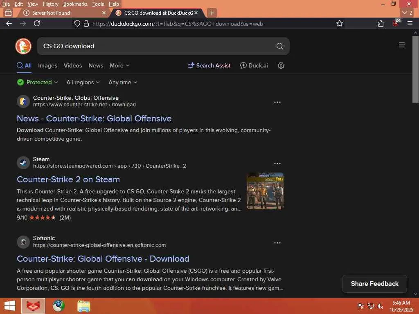Open the File Explorer taskbar icon
Image resolution: width=419 pixels, height=314 pixels.
pos(83,306)
